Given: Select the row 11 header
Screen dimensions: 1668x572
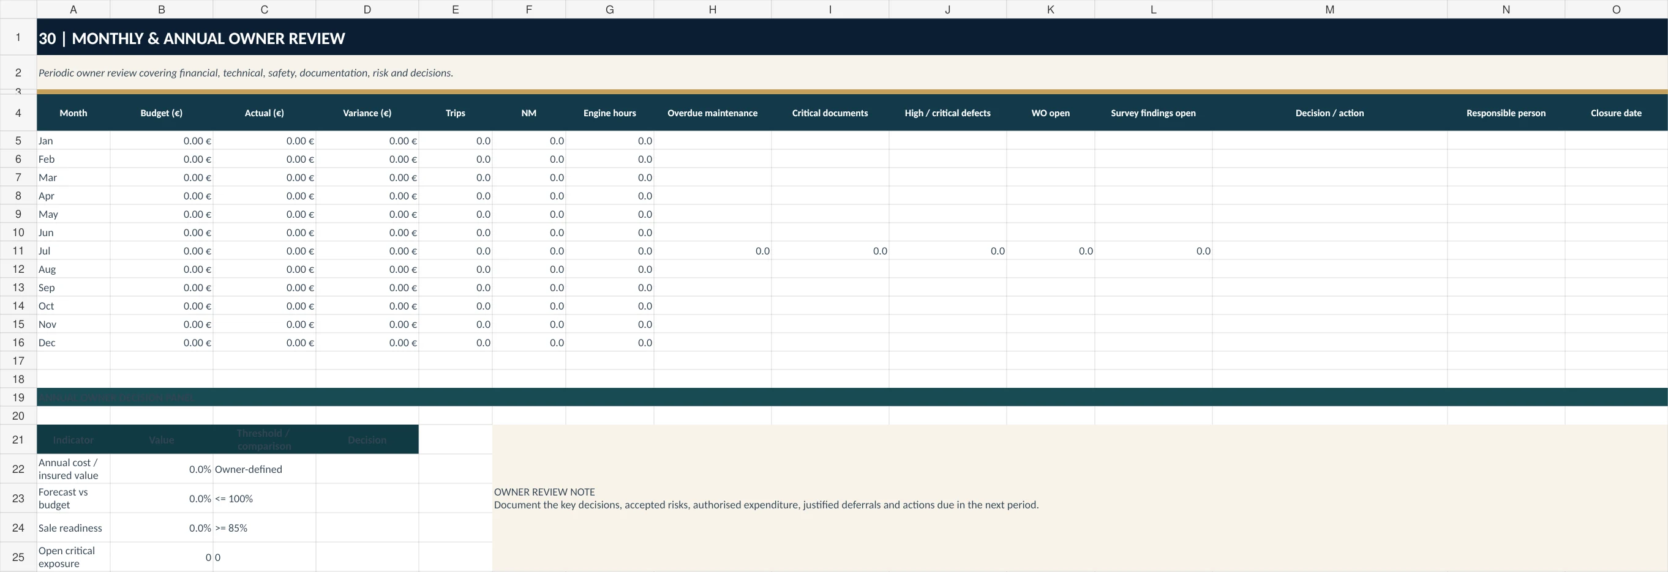Looking at the screenshot, I should tap(18, 250).
